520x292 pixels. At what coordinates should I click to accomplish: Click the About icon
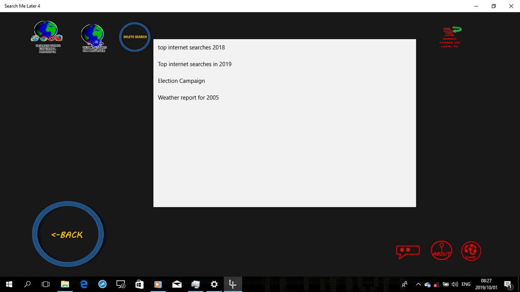441,251
